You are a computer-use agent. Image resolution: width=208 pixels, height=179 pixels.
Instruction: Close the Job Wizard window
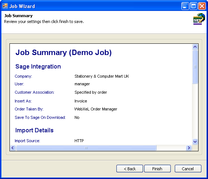coord(202,6)
